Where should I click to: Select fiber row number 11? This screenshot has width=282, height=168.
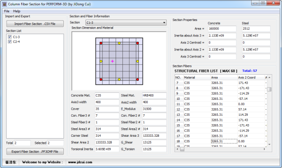(221, 104)
